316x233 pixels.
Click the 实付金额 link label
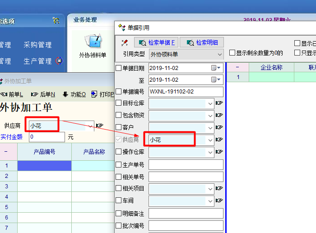pos(12,137)
